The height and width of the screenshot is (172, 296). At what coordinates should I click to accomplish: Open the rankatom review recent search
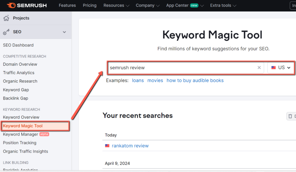pyautogui.click(x=130, y=146)
